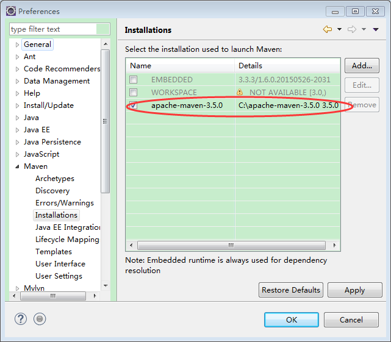
Task: Click installations table scroll right arrow
Action: (x=334, y=245)
